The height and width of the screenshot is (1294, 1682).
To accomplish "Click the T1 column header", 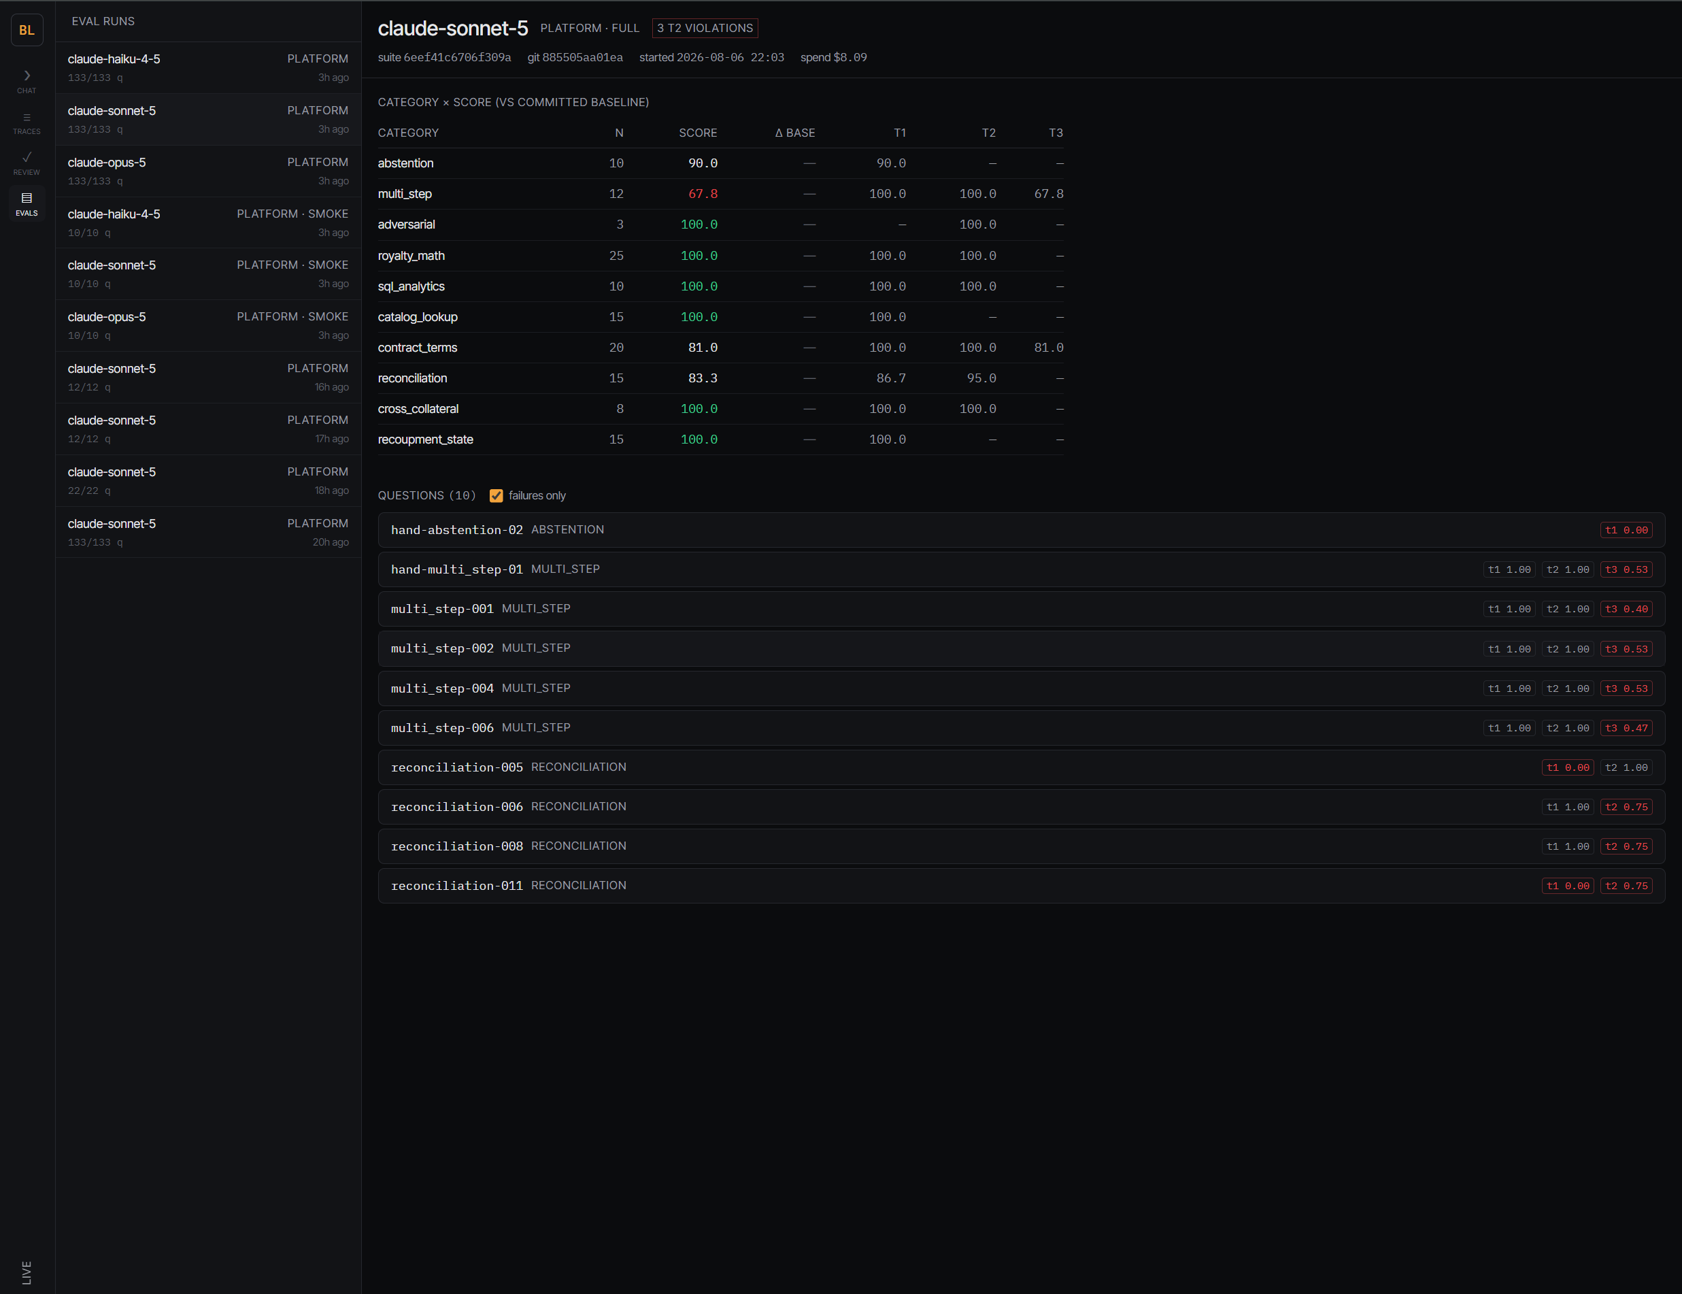I will (x=899, y=133).
